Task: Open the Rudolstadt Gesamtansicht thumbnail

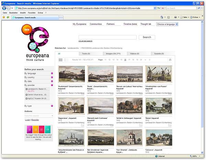Action: [71, 74]
